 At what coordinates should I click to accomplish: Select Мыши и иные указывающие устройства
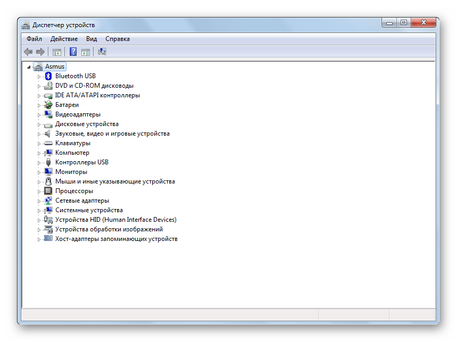(115, 181)
